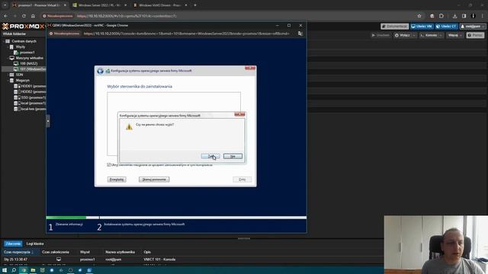Go to home page in Chrome toolbar
This screenshot has width=488, height=274.
point(33,16)
